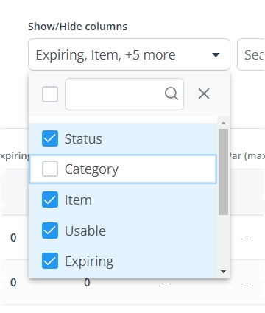The image size is (265, 313).
Task: Uncheck the Usable column checkbox
Action: (x=50, y=231)
